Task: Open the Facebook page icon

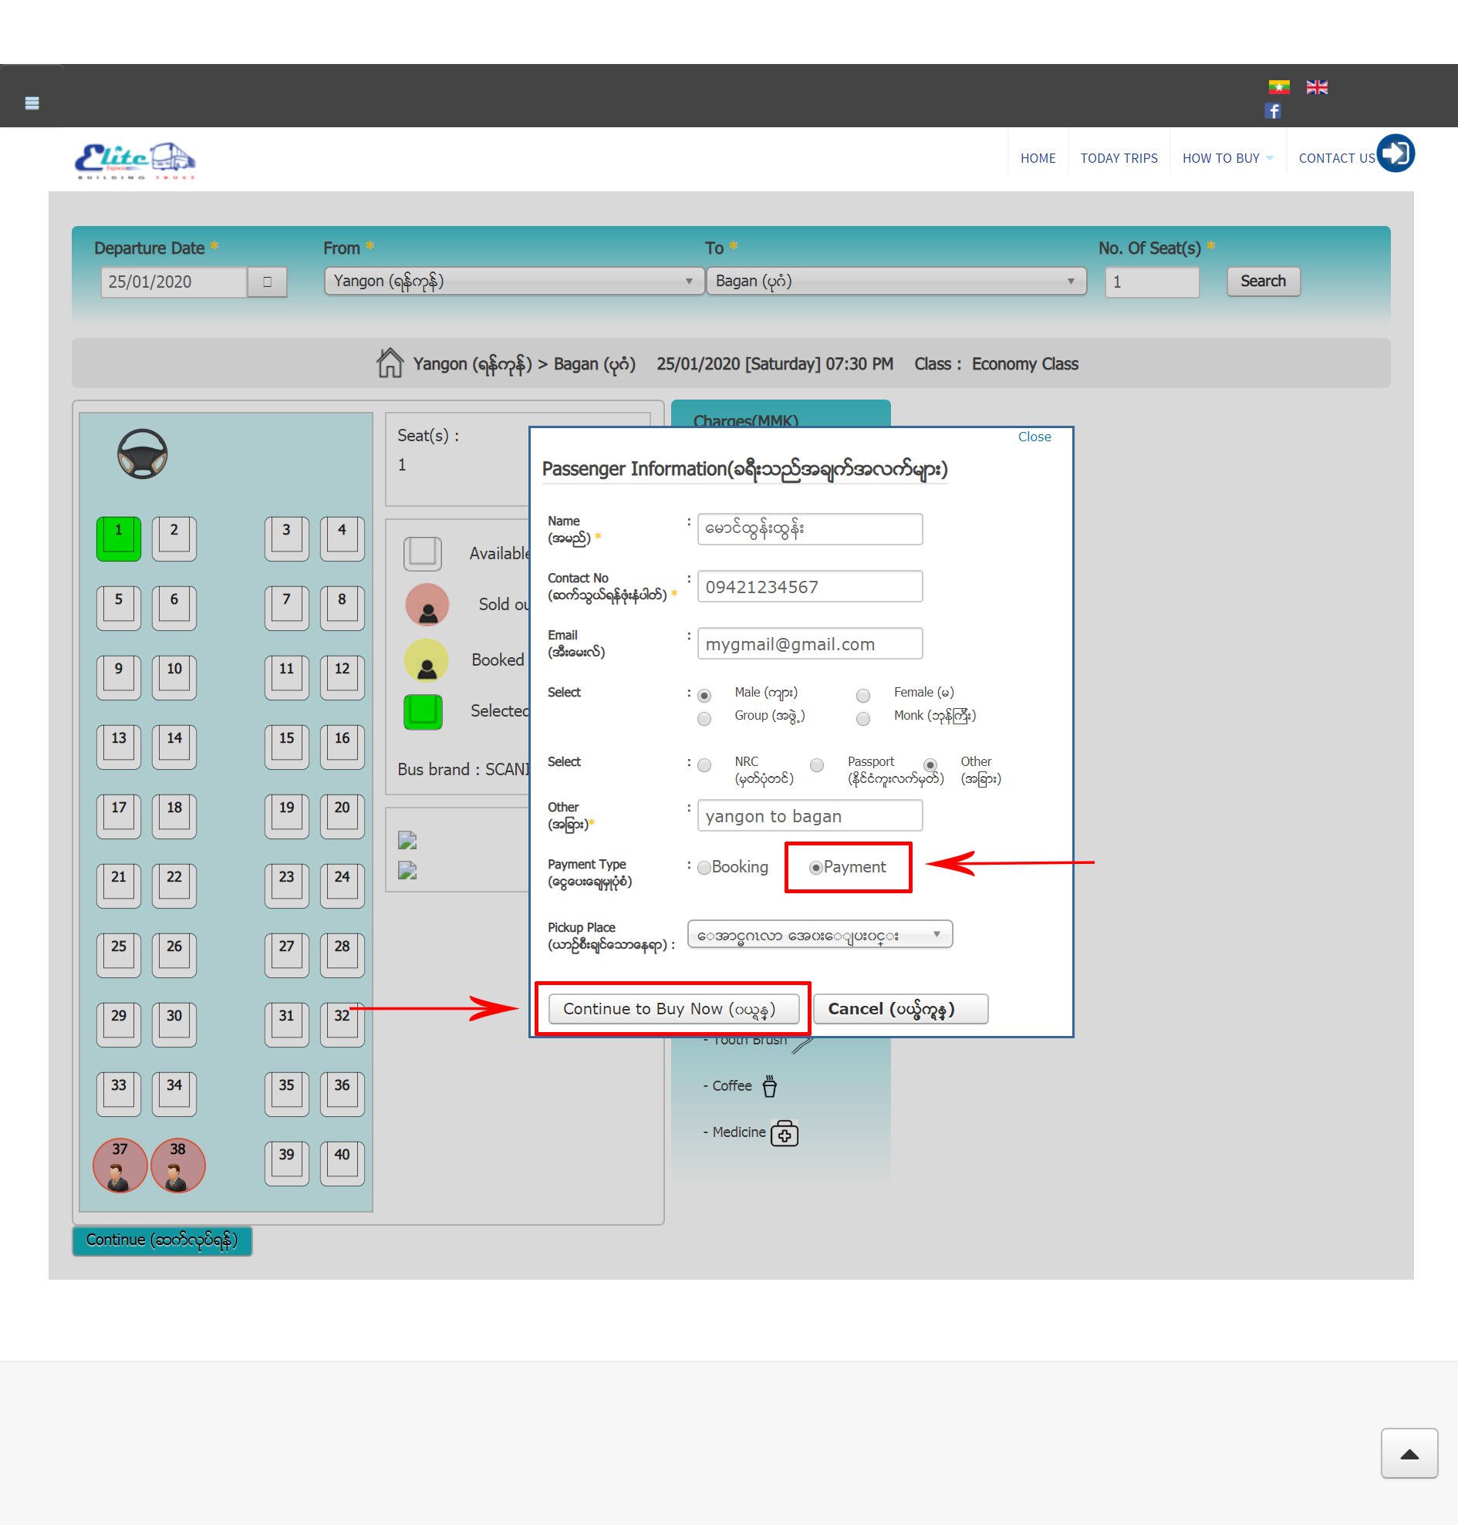Action: point(1272,111)
